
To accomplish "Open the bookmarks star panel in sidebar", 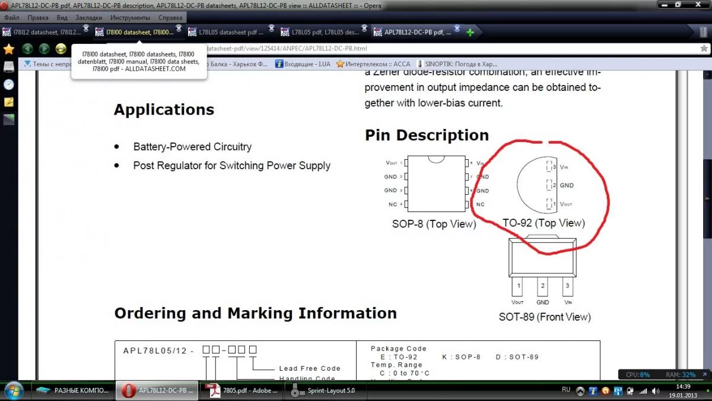I will [x=9, y=49].
